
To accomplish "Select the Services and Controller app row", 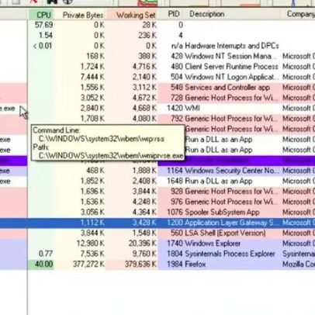I will coord(157,88).
